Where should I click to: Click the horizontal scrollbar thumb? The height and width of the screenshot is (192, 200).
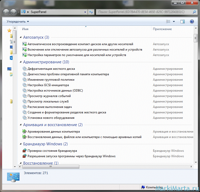[51, 167]
